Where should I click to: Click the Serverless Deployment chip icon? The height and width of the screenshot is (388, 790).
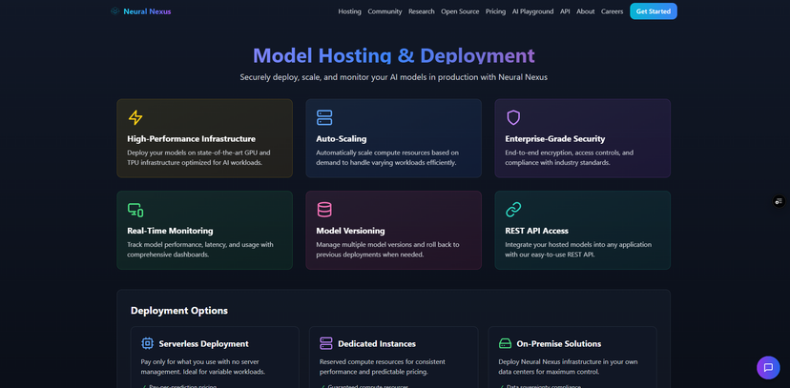147,343
